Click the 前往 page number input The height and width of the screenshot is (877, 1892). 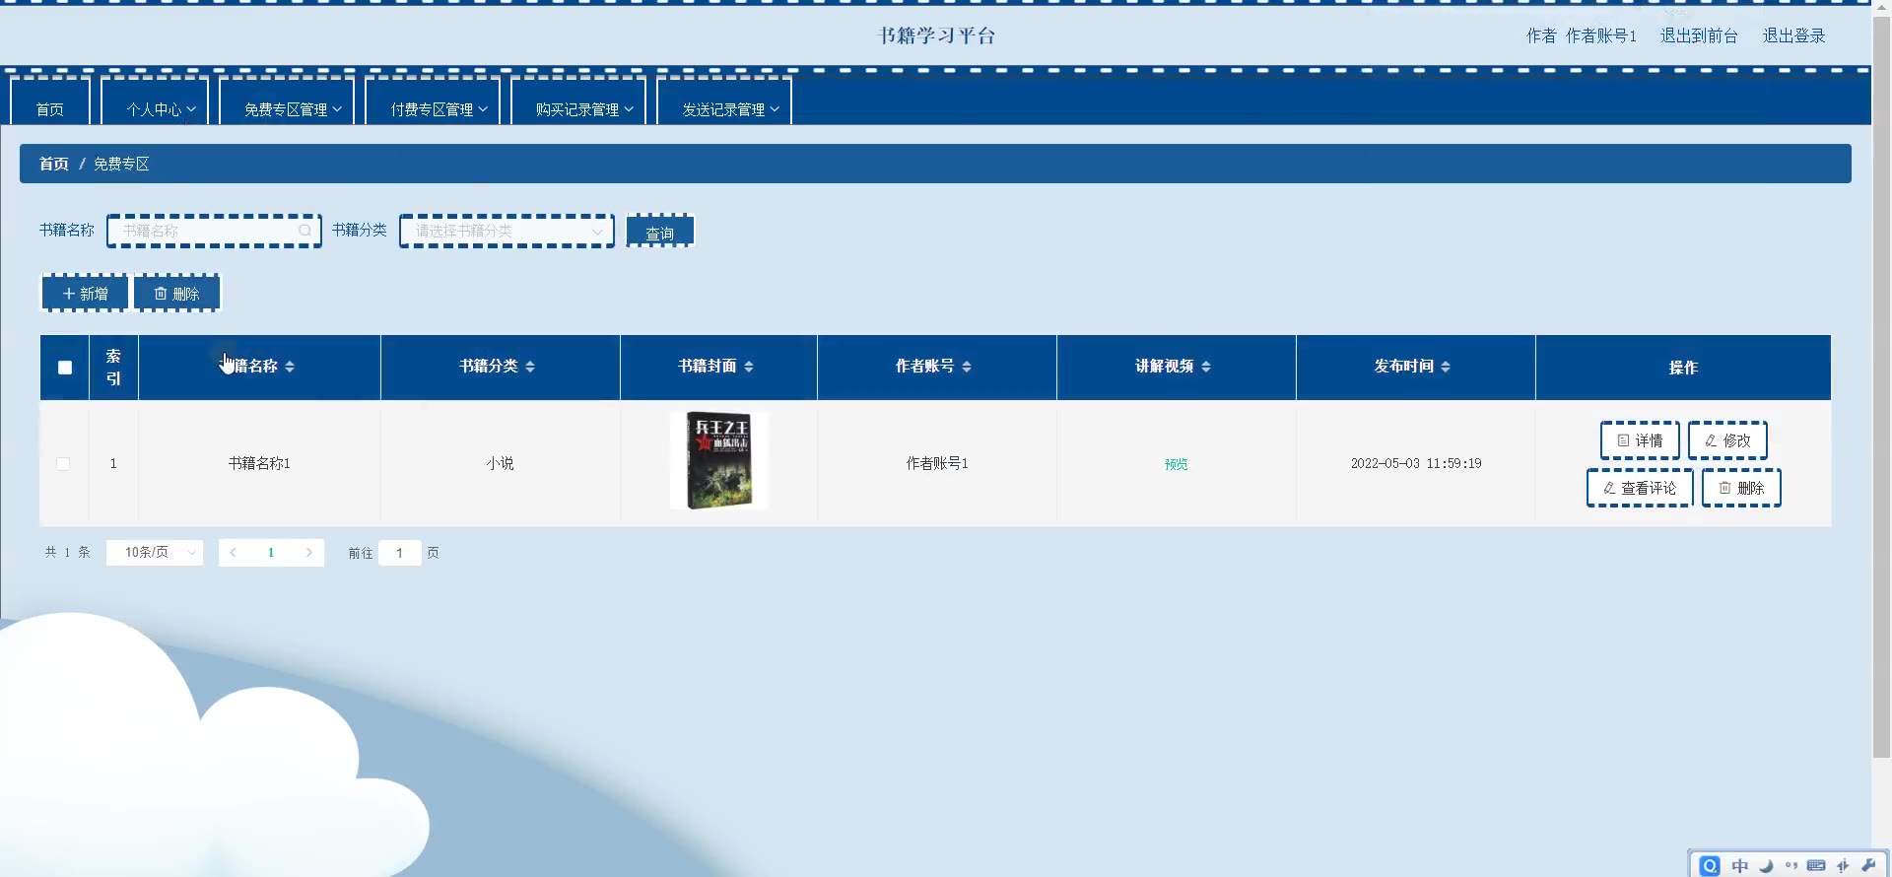click(399, 553)
